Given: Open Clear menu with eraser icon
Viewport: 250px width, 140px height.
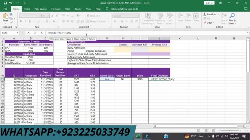Looking at the screenshot, I should tap(209, 23).
